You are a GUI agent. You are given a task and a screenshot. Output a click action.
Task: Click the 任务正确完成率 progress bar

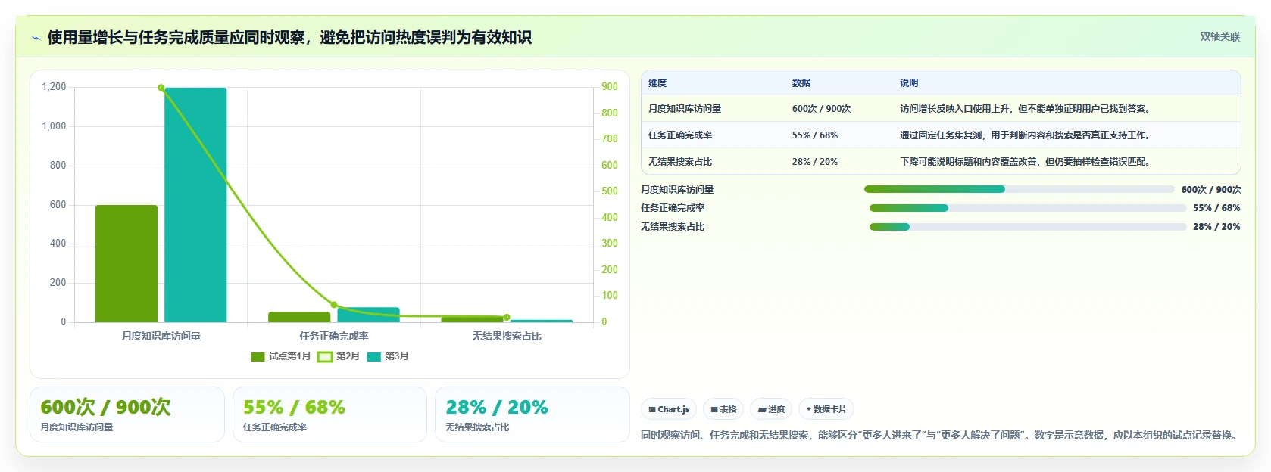point(1028,208)
